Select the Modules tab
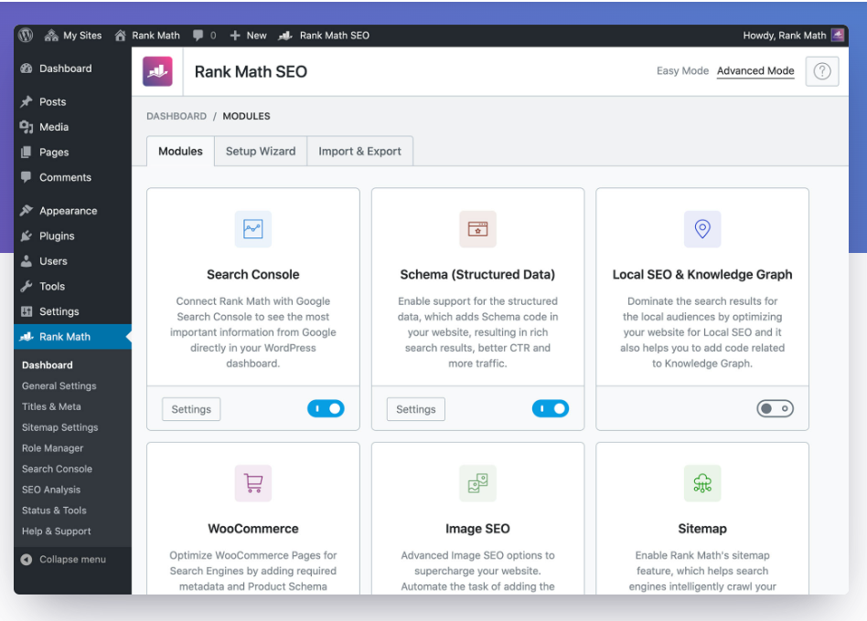Viewport: 867px width, 621px height. pos(180,152)
